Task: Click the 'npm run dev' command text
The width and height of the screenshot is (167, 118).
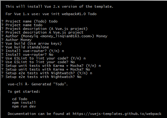Action: (x=24, y=106)
